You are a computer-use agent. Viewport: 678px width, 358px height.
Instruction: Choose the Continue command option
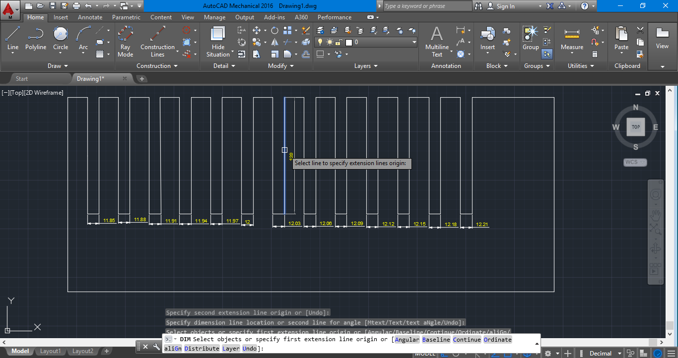[467, 340]
